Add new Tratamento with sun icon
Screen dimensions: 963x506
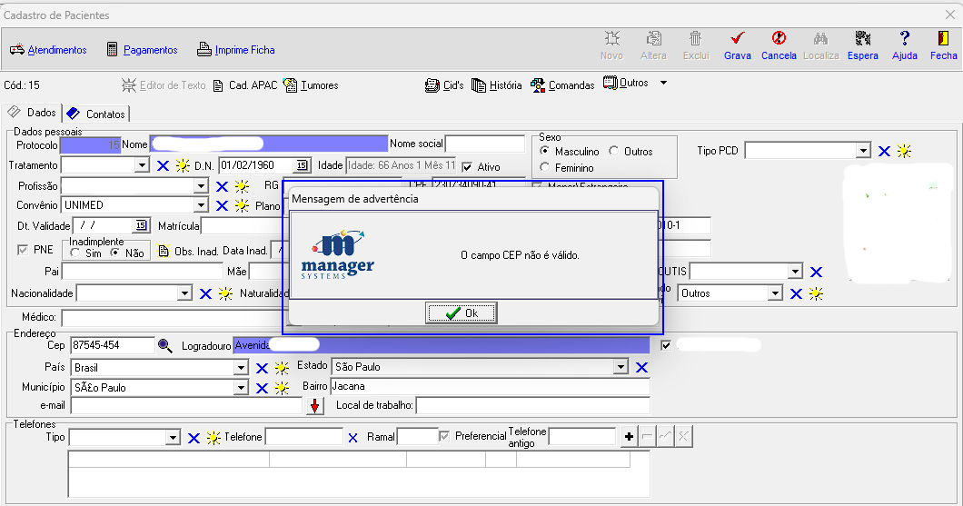(183, 166)
